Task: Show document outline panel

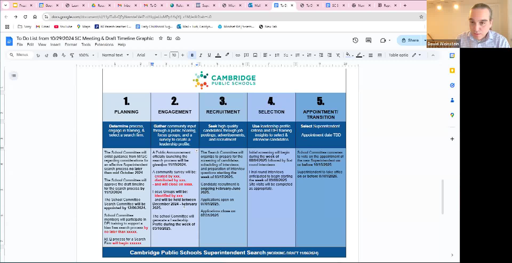Action: click(x=14, y=75)
